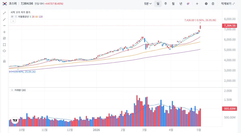
Task: Click the South Korea flag icon
Action: tap(4, 3)
